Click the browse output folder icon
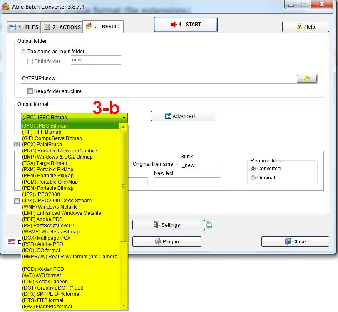 (307, 79)
